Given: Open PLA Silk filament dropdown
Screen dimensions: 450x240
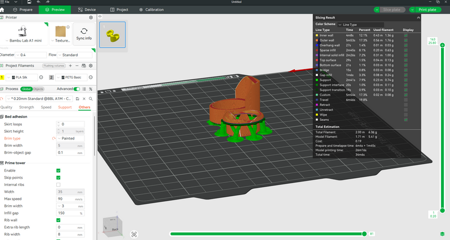Looking at the screenshot, I should tap(22, 78).
